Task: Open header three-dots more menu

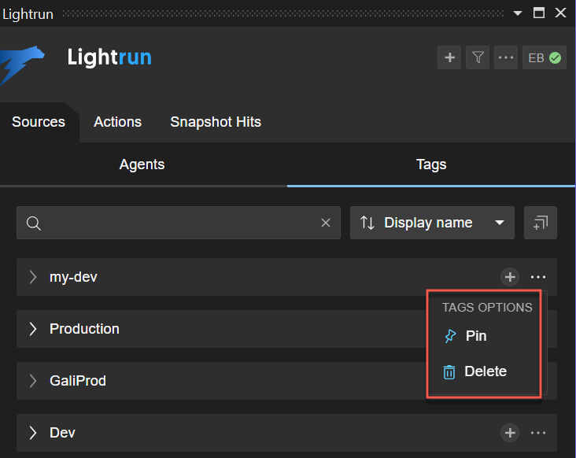Action: [x=506, y=57]
